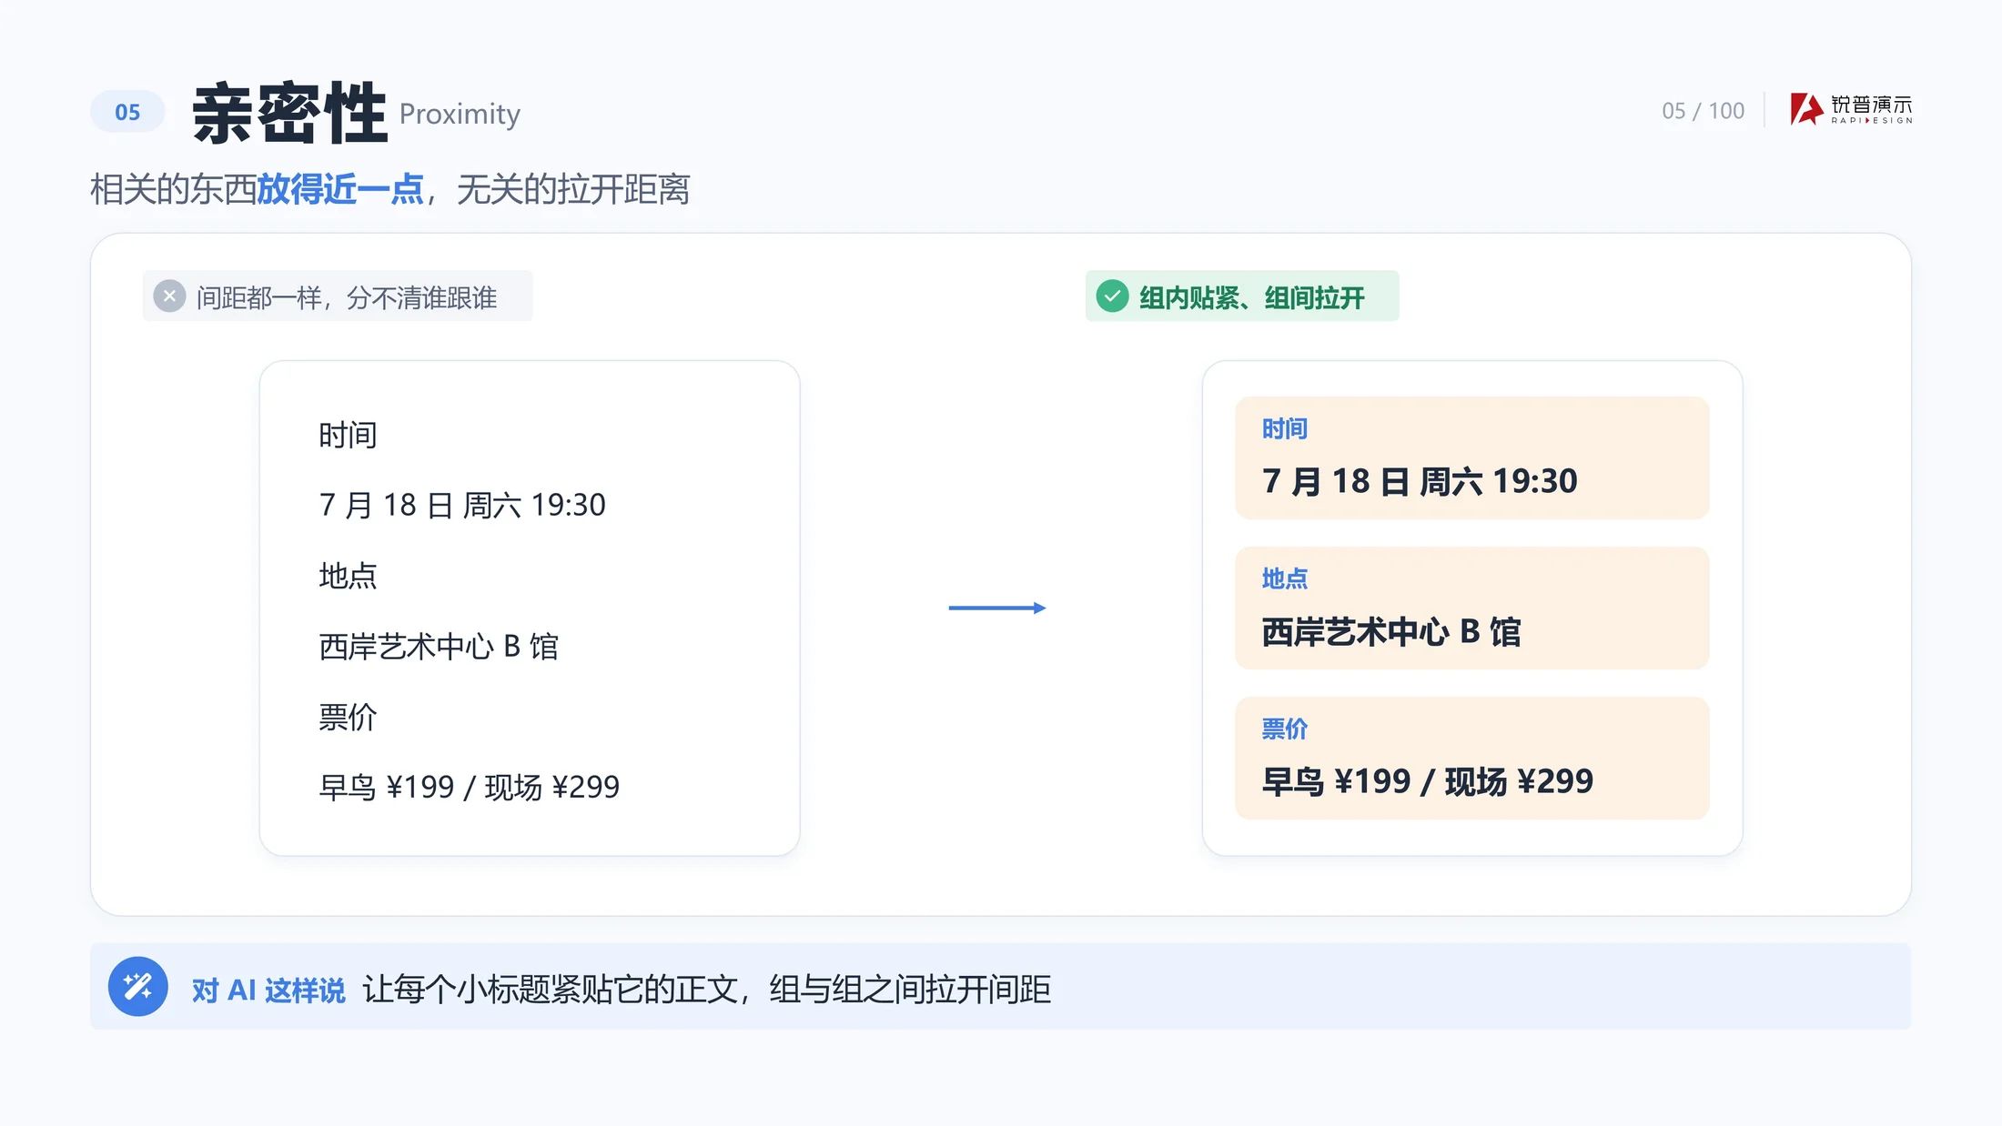Click 无关的拉开距离 in the subtitle line

(x=573, y=190)
